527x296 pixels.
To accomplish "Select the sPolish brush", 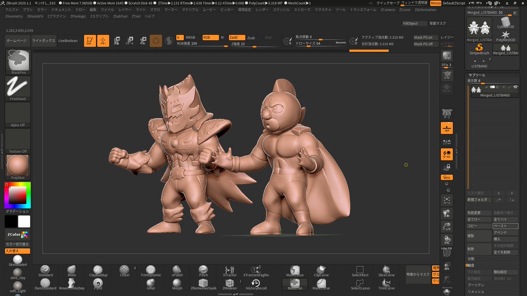I will click(177, 271).
